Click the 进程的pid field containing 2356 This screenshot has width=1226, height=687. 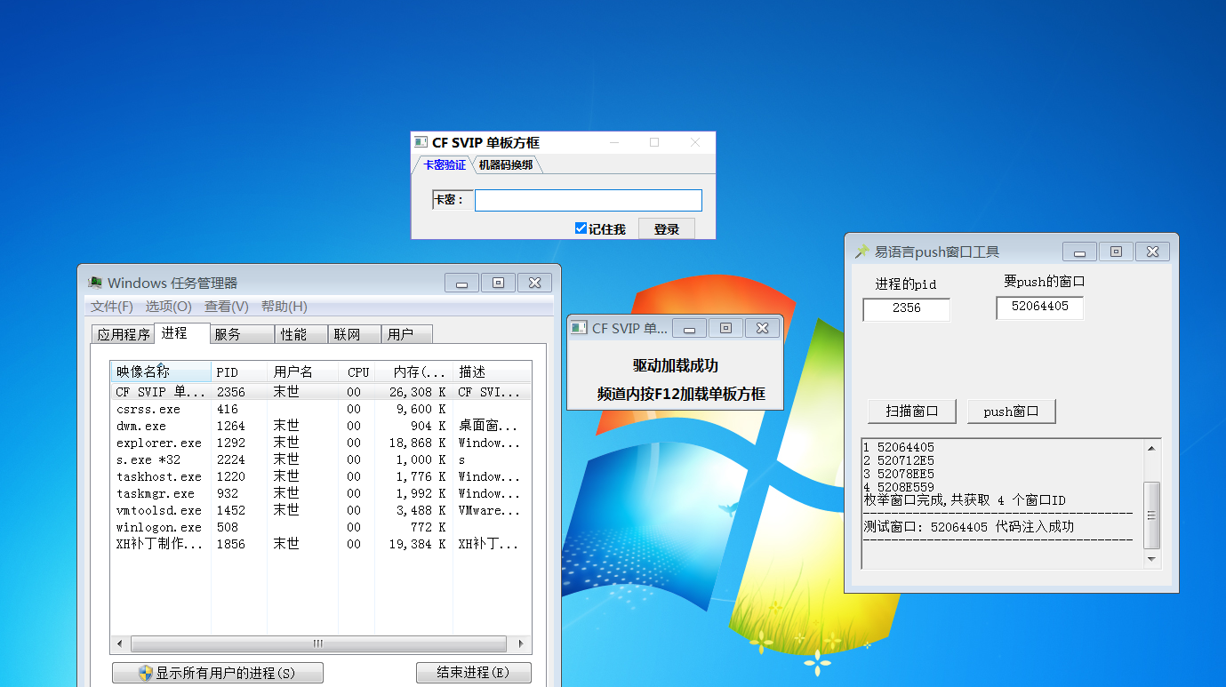point(907,309)
